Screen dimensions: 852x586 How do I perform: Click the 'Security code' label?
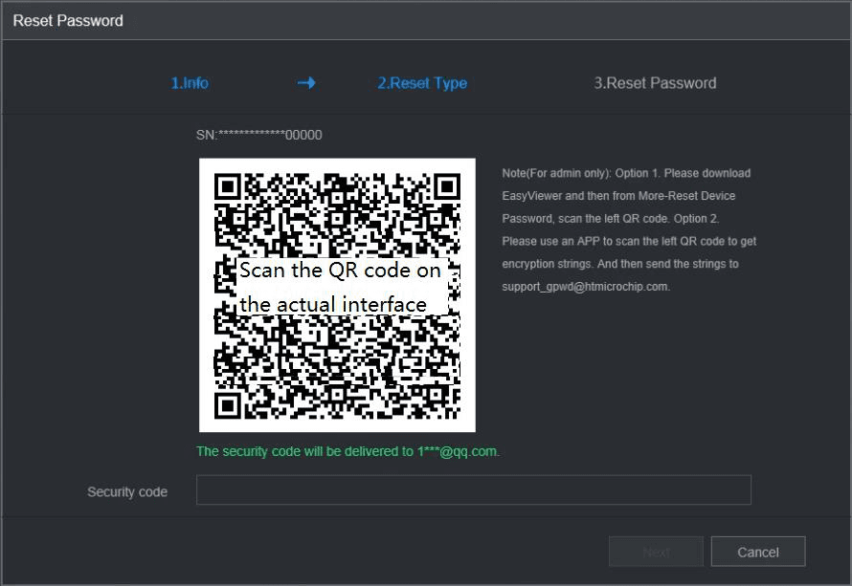coord(127,491)
